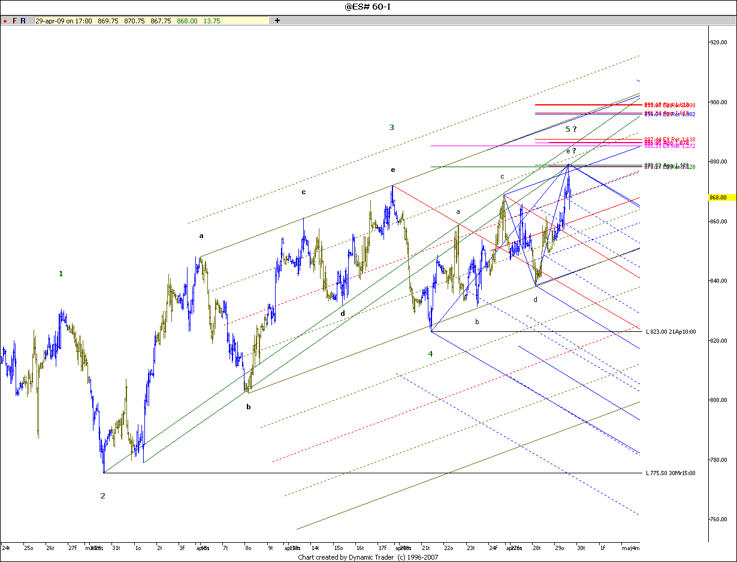737x562 pixels.
Task: Click the 820.00 price axis label
Action: pos(718,340)
